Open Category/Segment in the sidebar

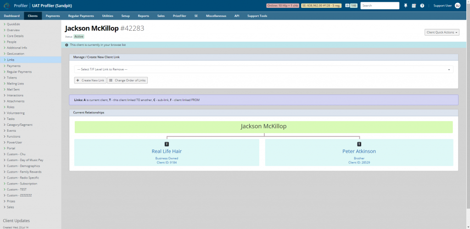pyautogui.click(x=19, y=125)
